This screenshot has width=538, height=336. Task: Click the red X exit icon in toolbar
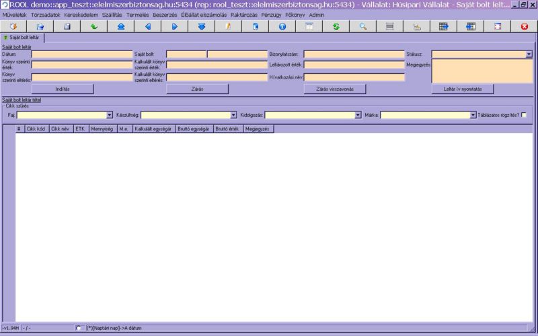pos(524,26)
